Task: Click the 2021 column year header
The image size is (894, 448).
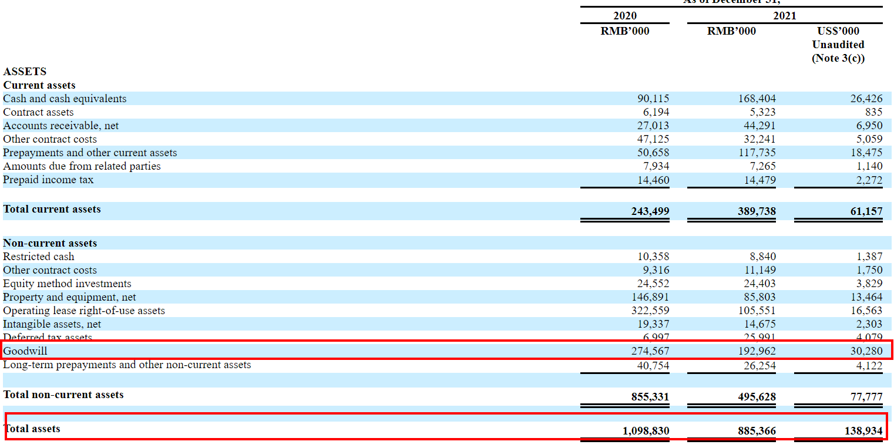Action: click(x=784, y=16)
